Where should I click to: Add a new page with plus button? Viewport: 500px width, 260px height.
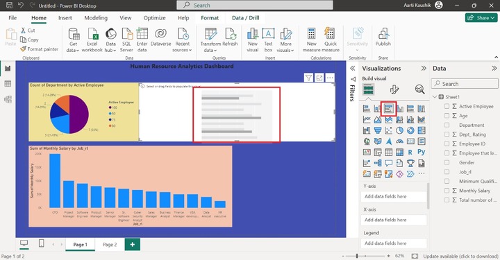[133, 245]
